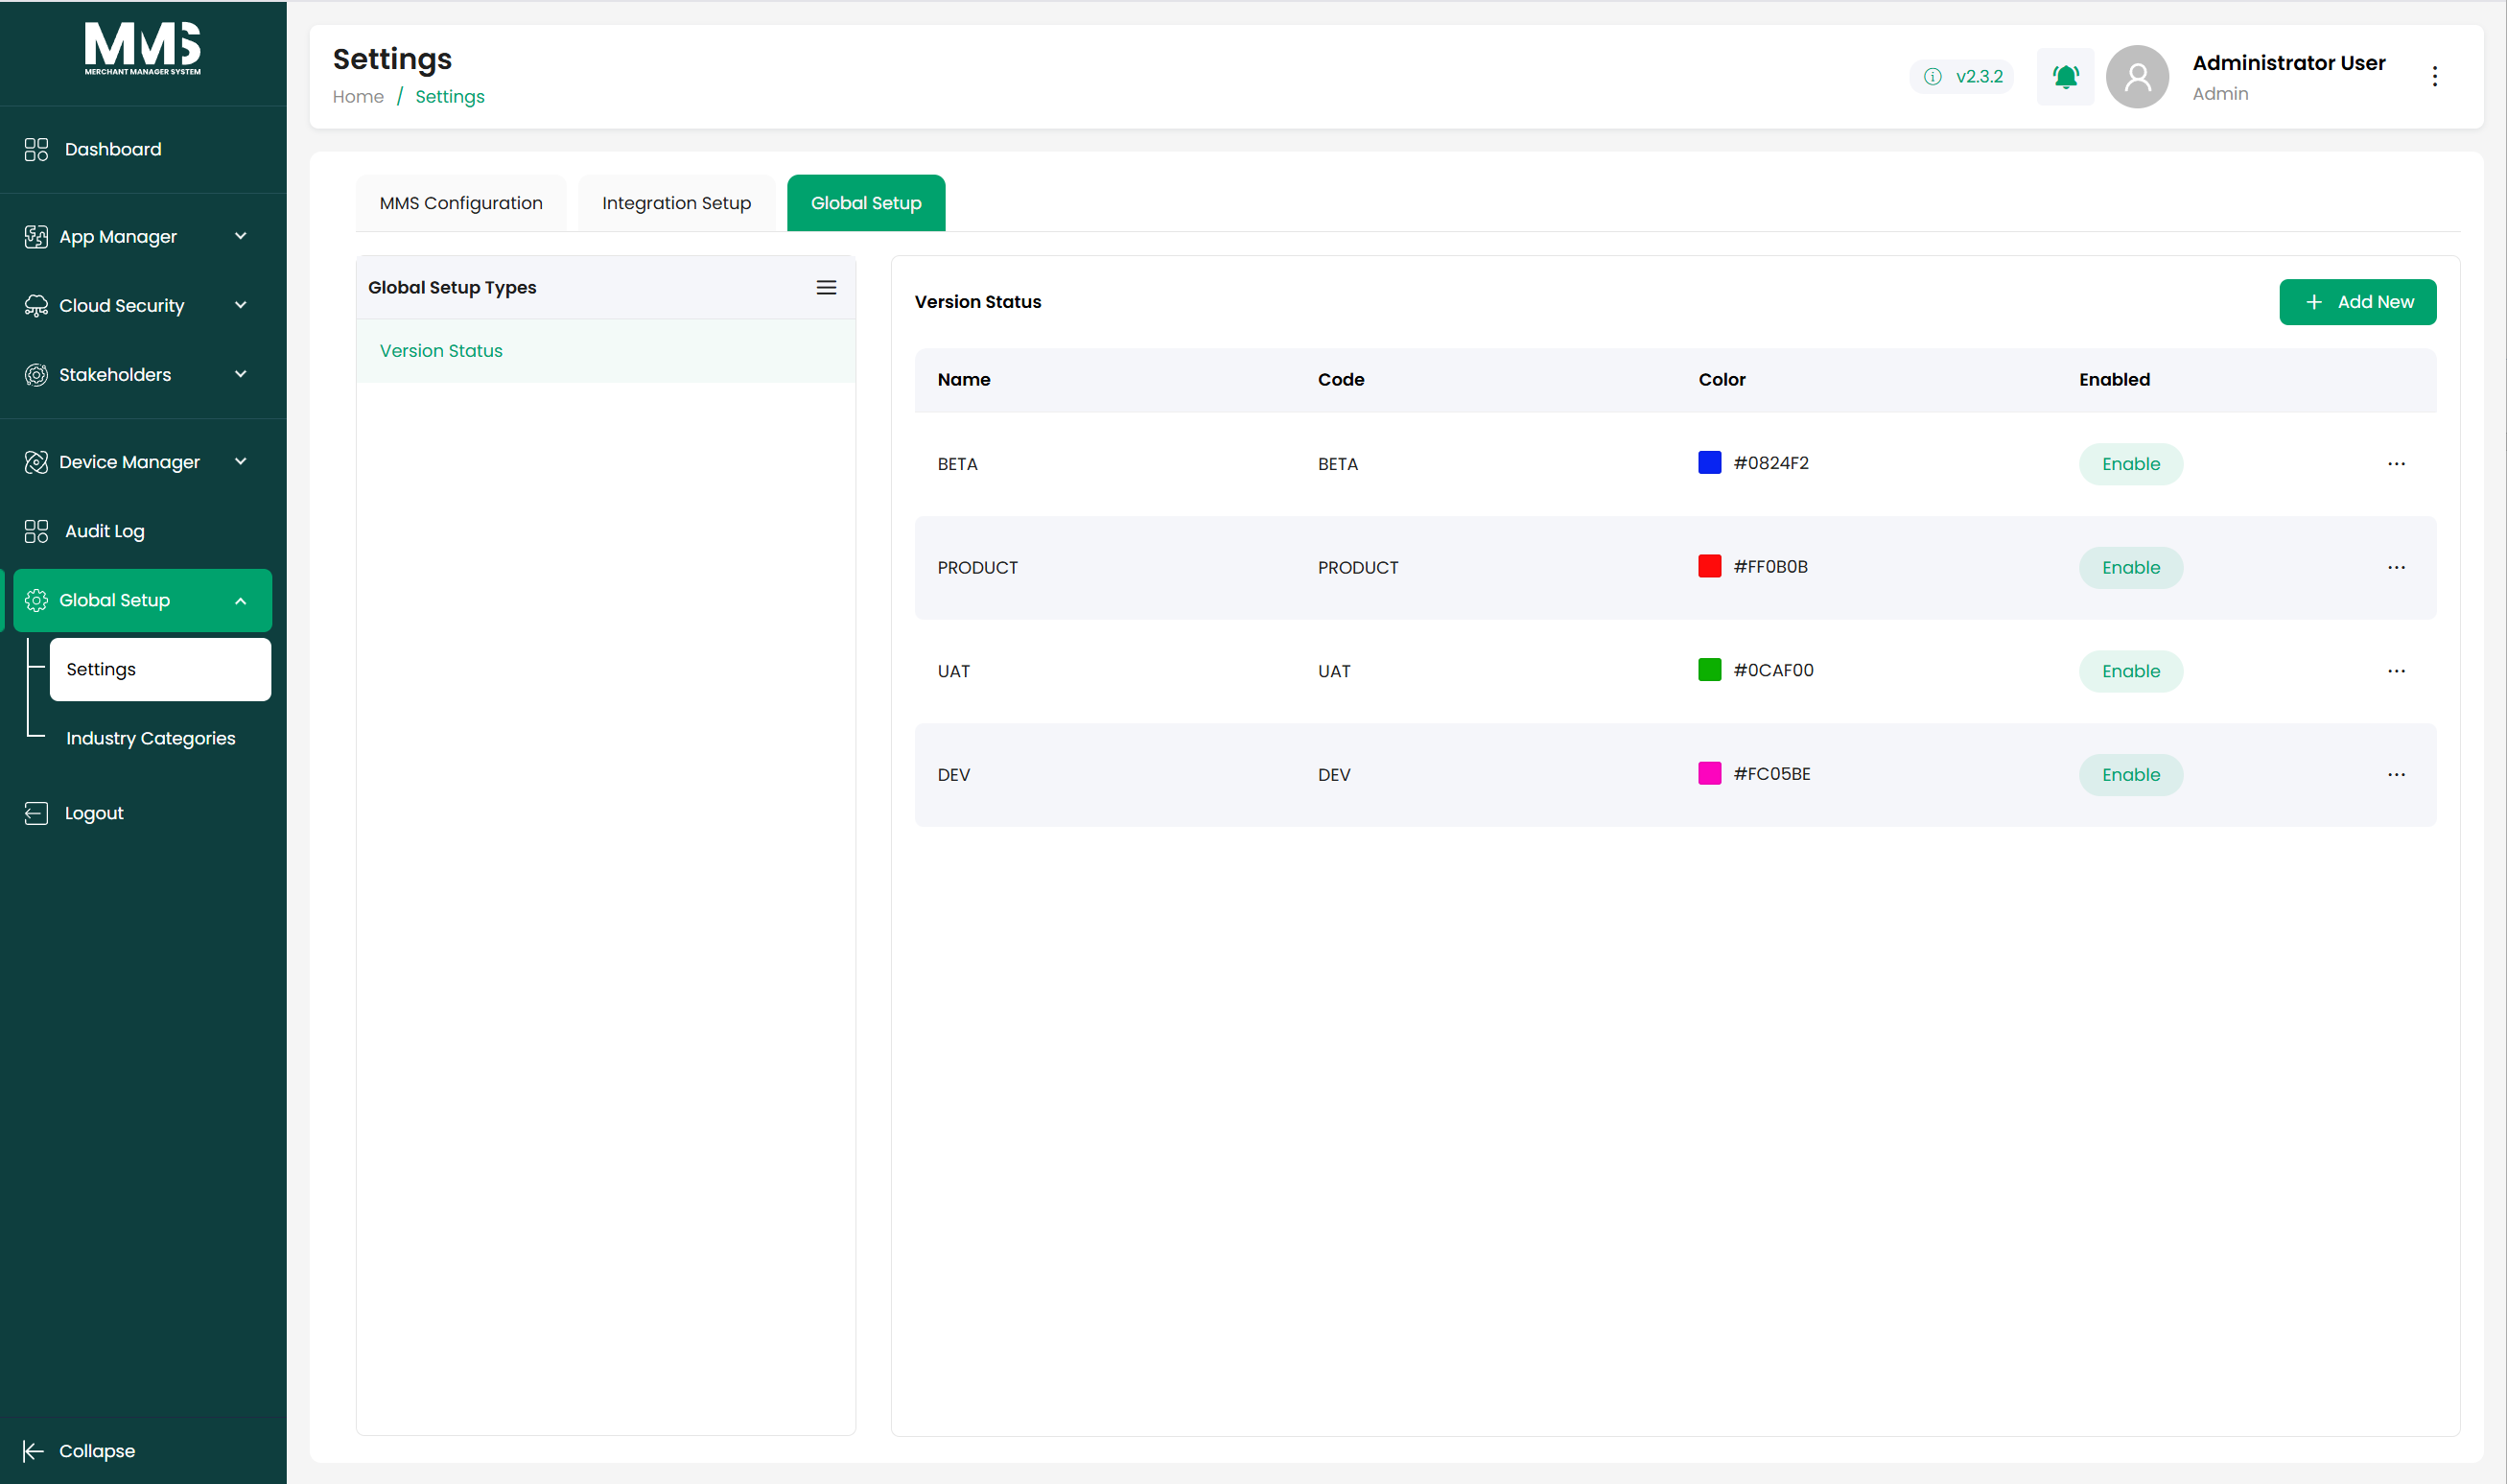Click the PRODUCT name cell
Viewport: 2507px width, 1484px height.
[976, 568]
